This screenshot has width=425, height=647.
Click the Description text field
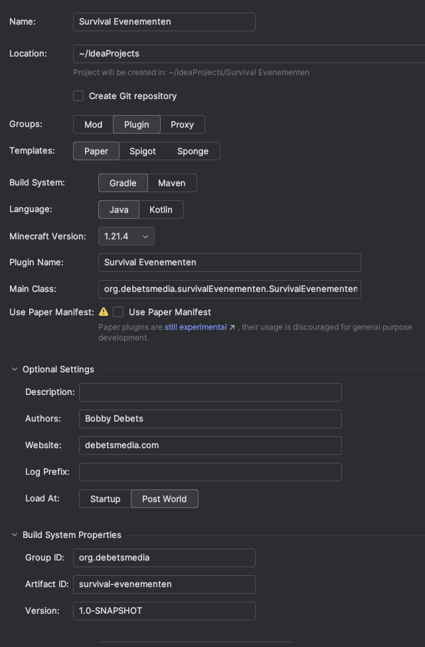tap(210, 392)
